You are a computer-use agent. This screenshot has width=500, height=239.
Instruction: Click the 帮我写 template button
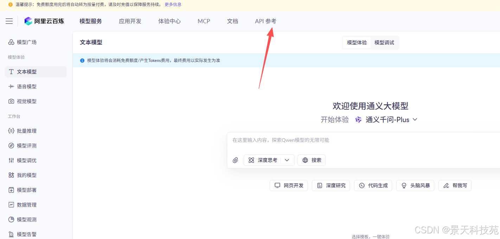(x=455, y=185)
